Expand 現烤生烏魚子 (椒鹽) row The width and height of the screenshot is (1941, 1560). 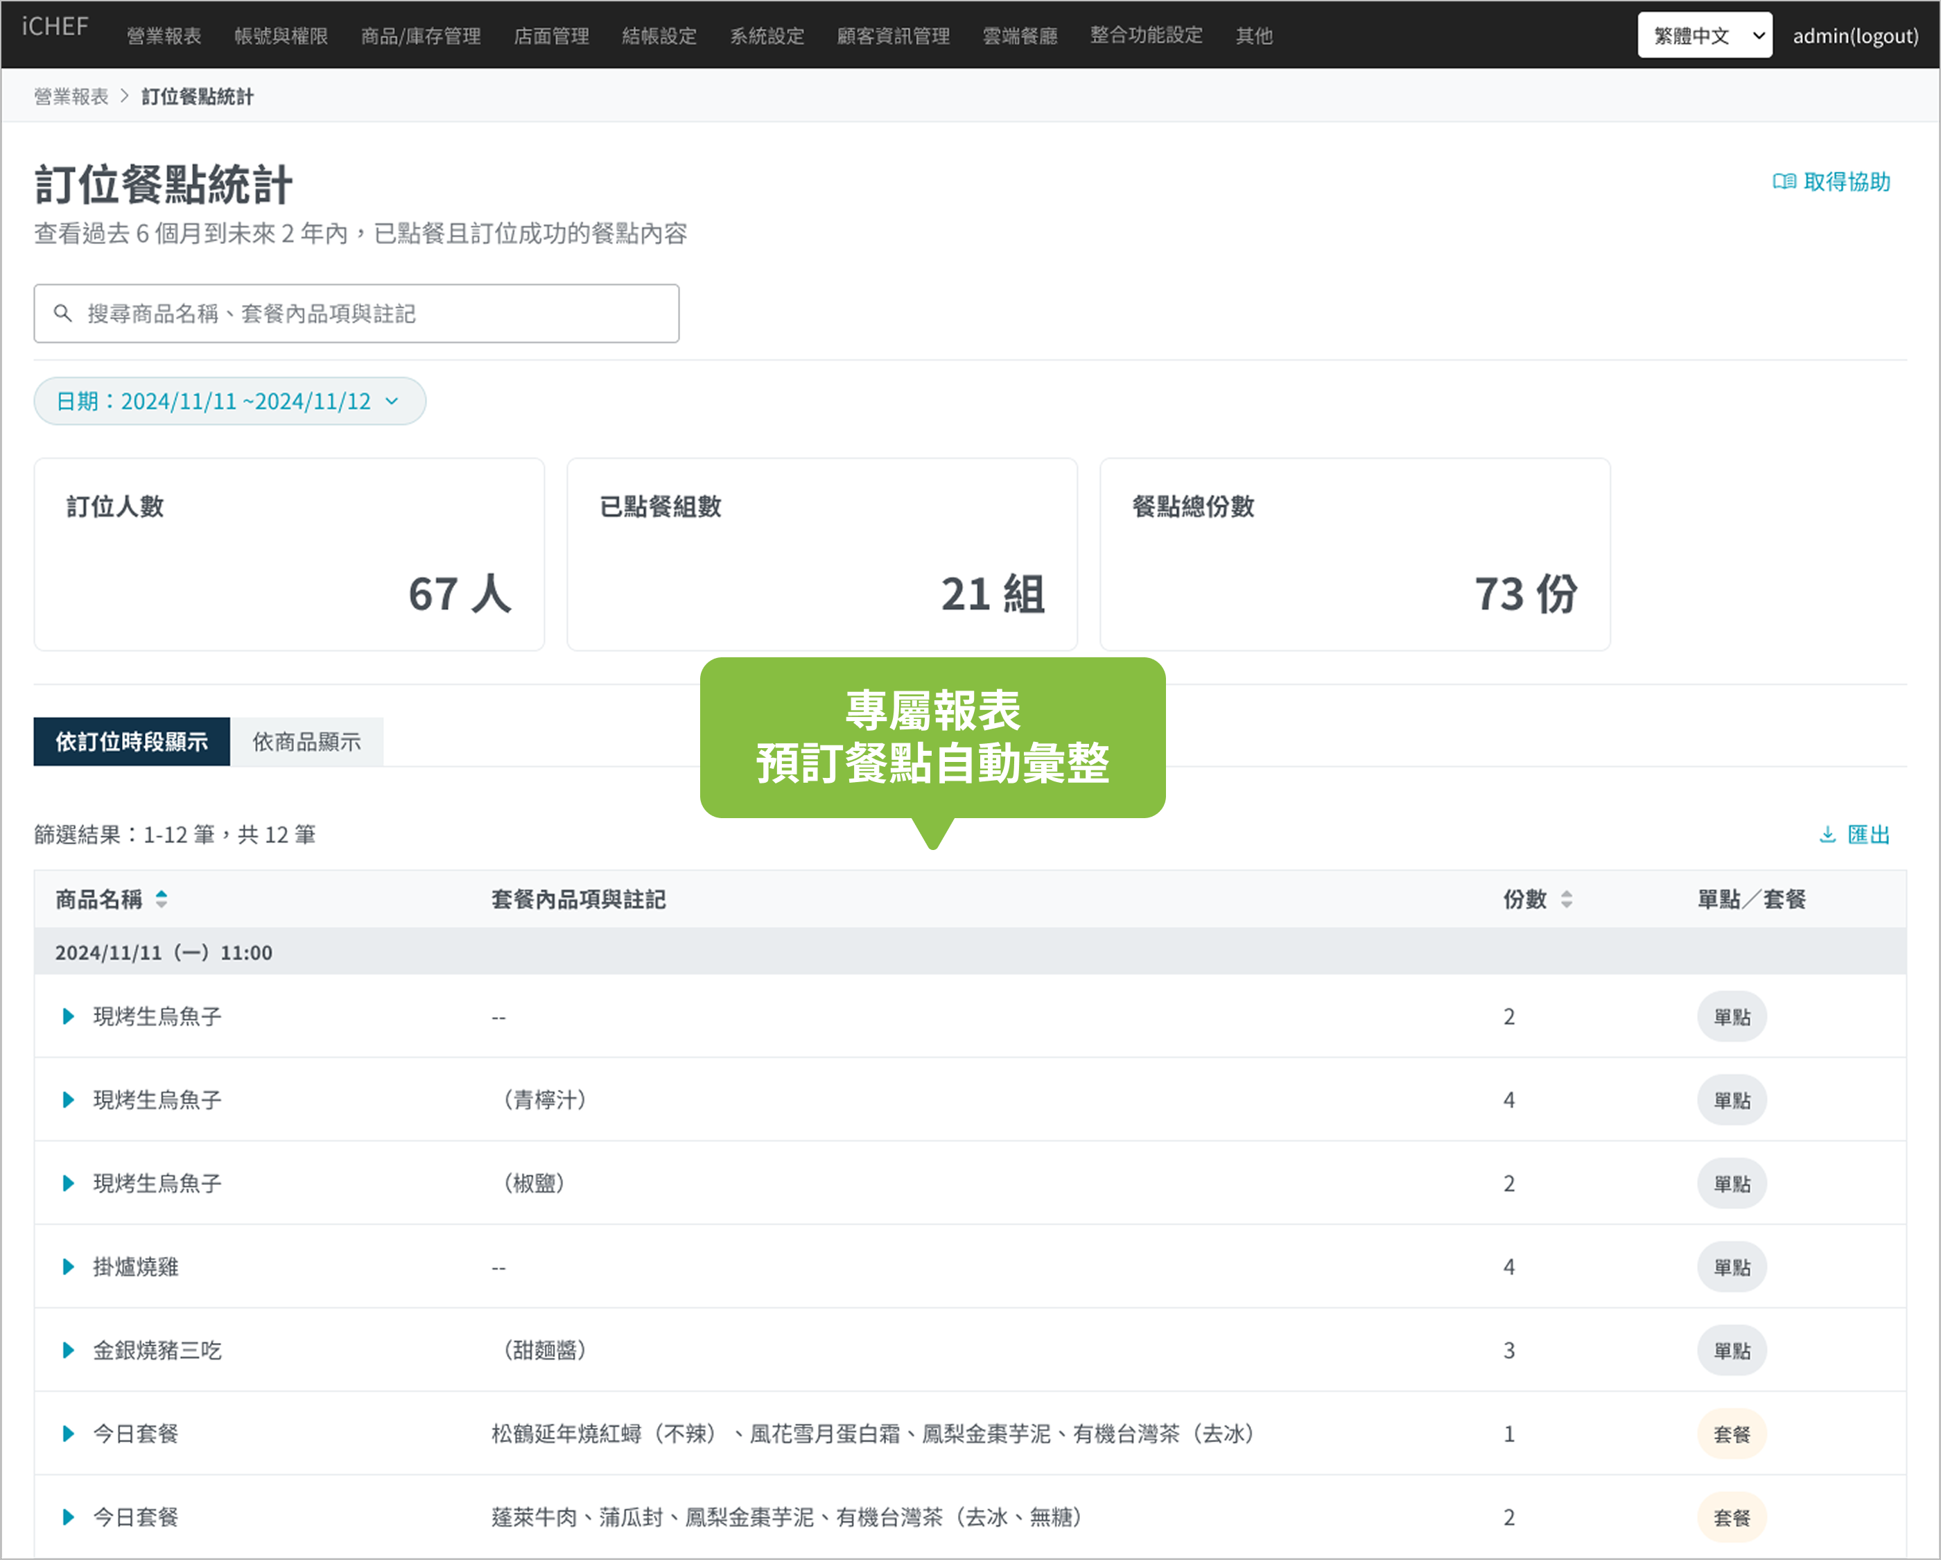coord(69,1184)
